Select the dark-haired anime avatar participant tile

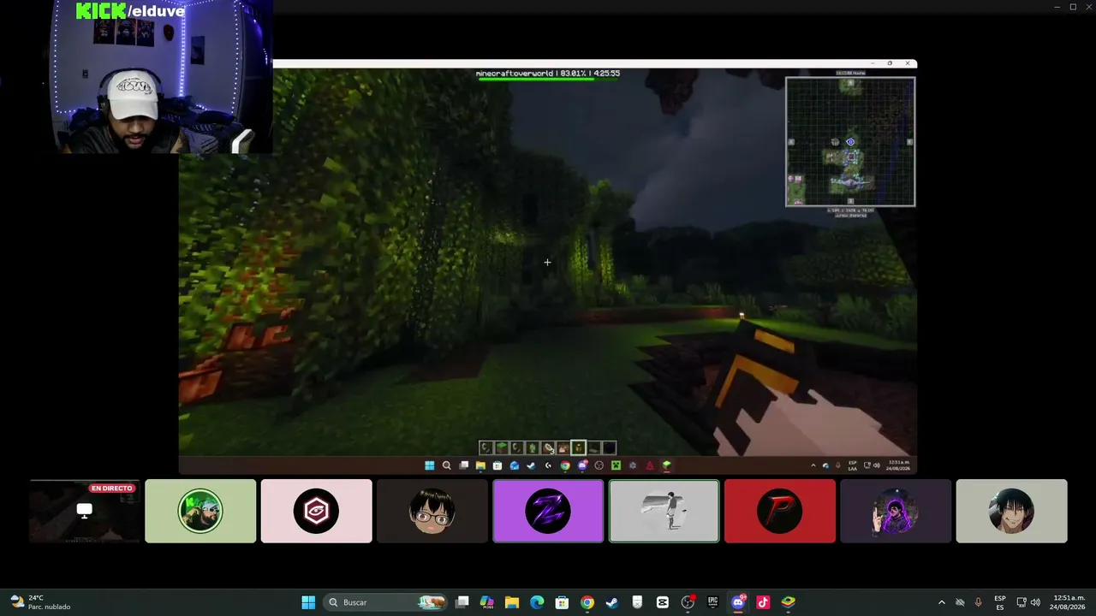pyautogui.click(x=1011, y=511)
